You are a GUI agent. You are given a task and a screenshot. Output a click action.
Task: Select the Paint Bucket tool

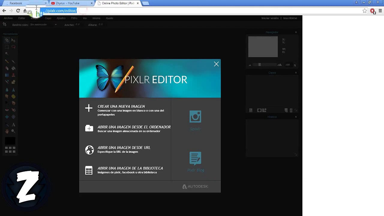[x=13, y=68]
